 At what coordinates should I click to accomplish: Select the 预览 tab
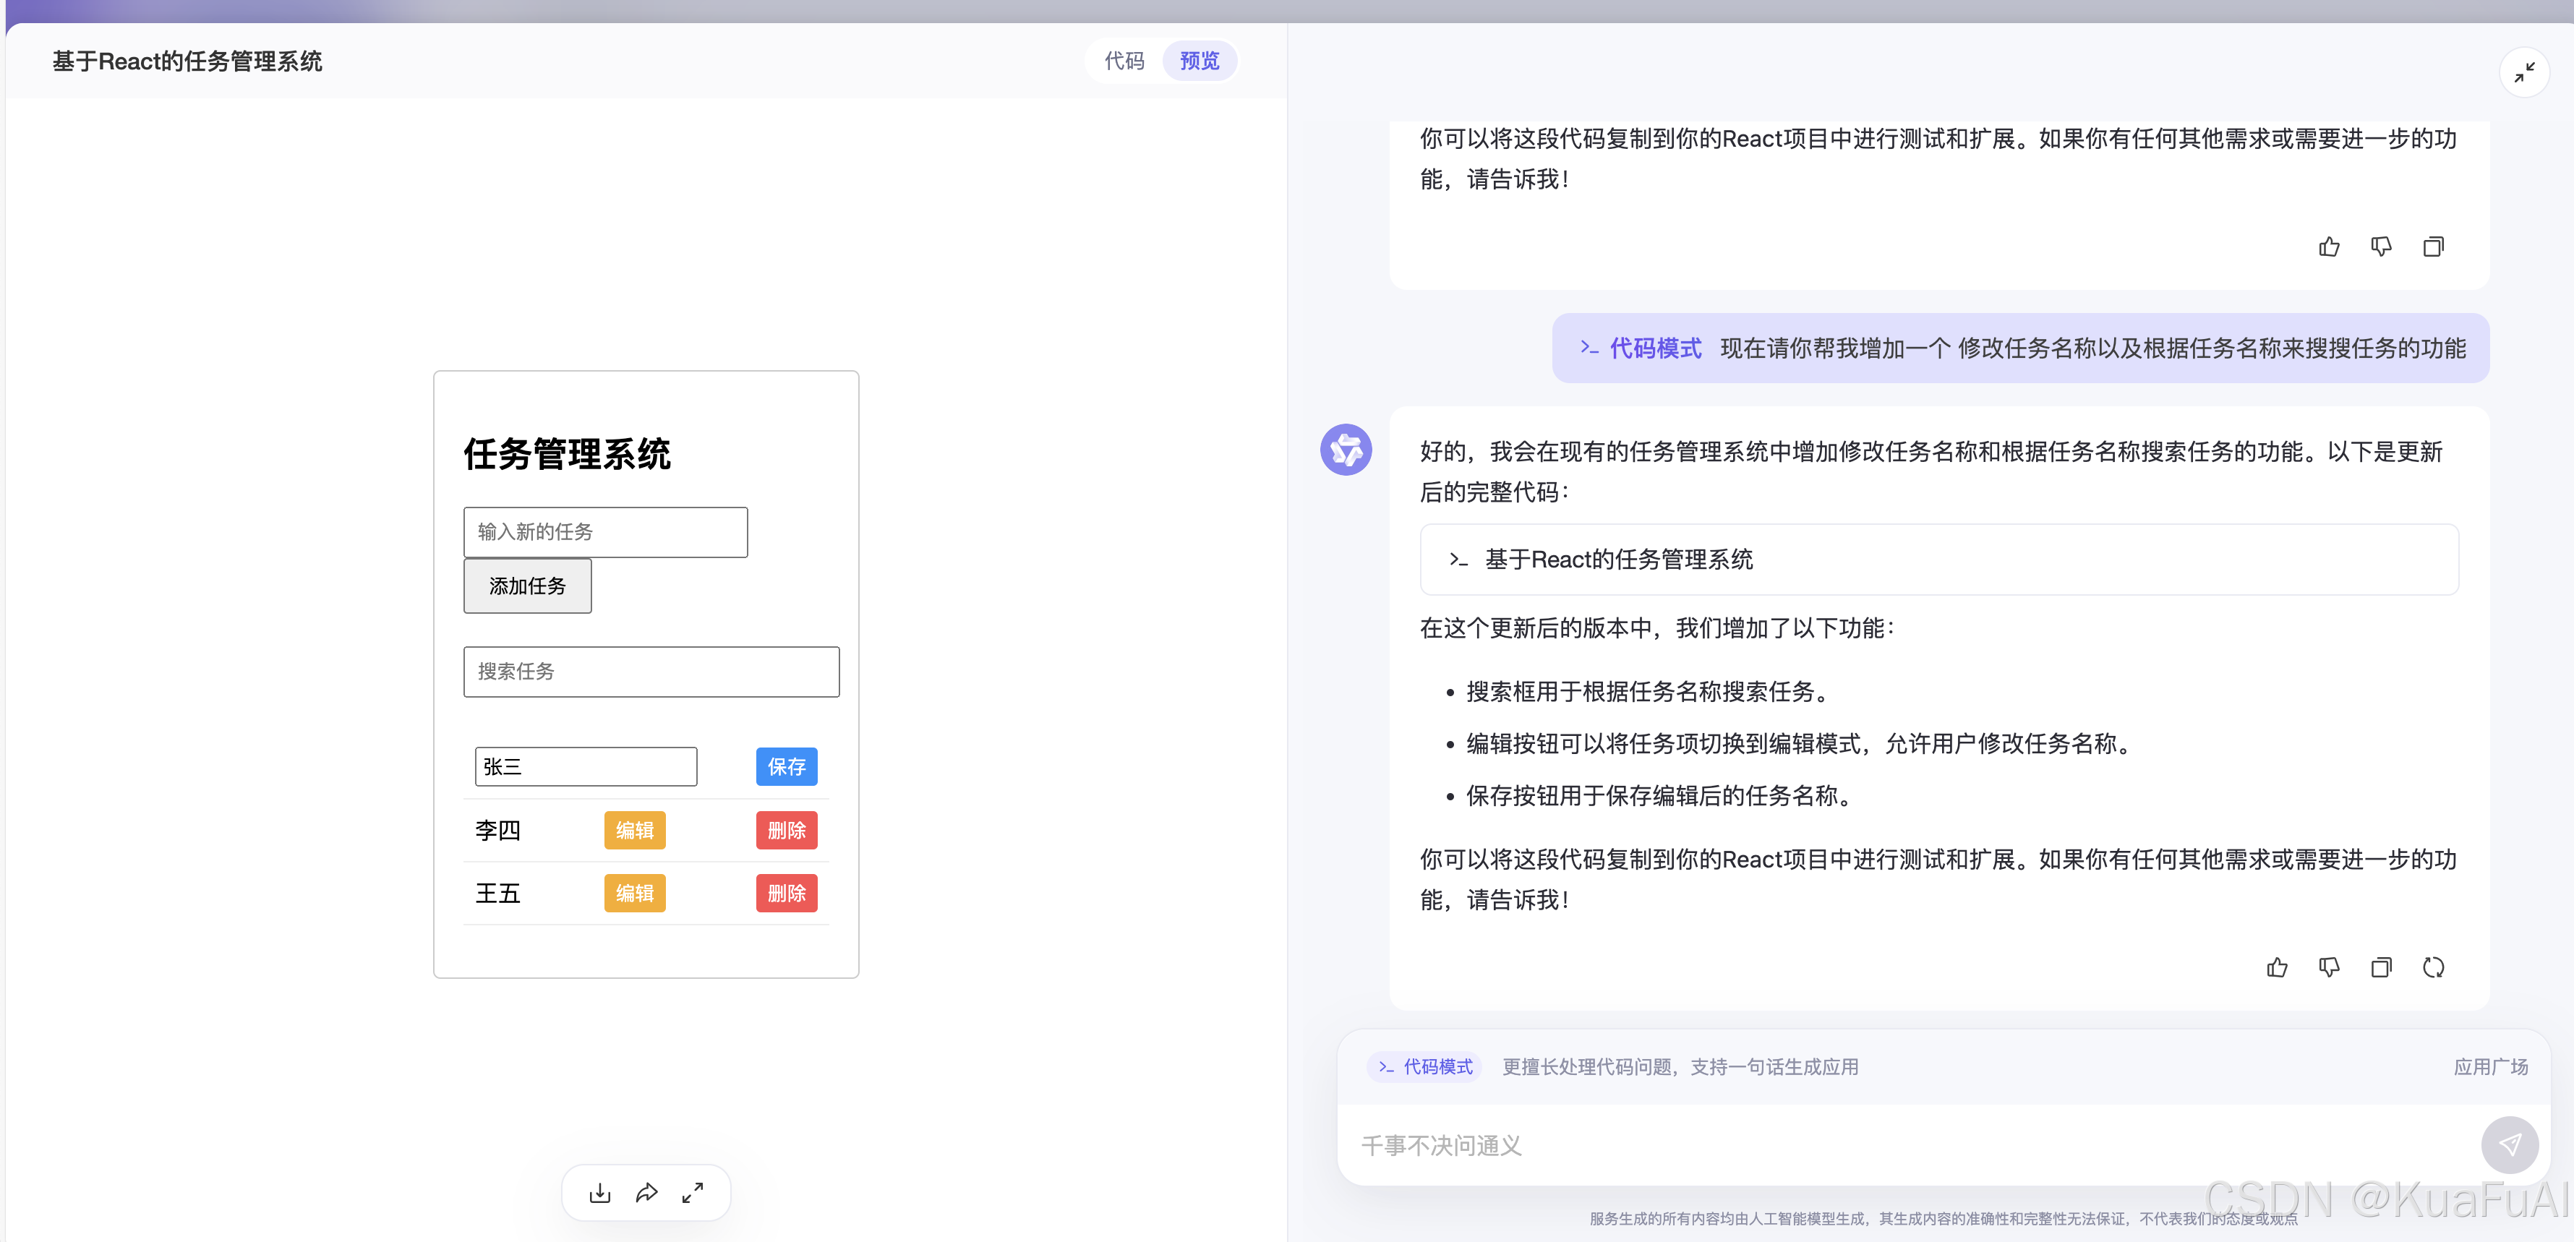pyautogui.click(x=1199, y=61)
